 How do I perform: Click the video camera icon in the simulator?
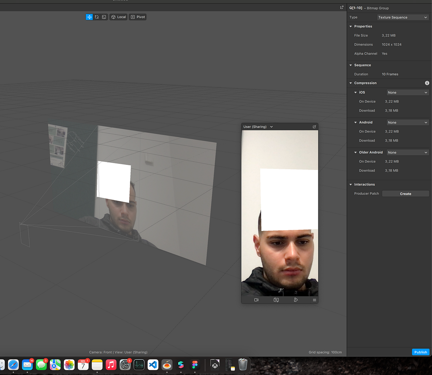pyautogui.click(x=256, y=300)
